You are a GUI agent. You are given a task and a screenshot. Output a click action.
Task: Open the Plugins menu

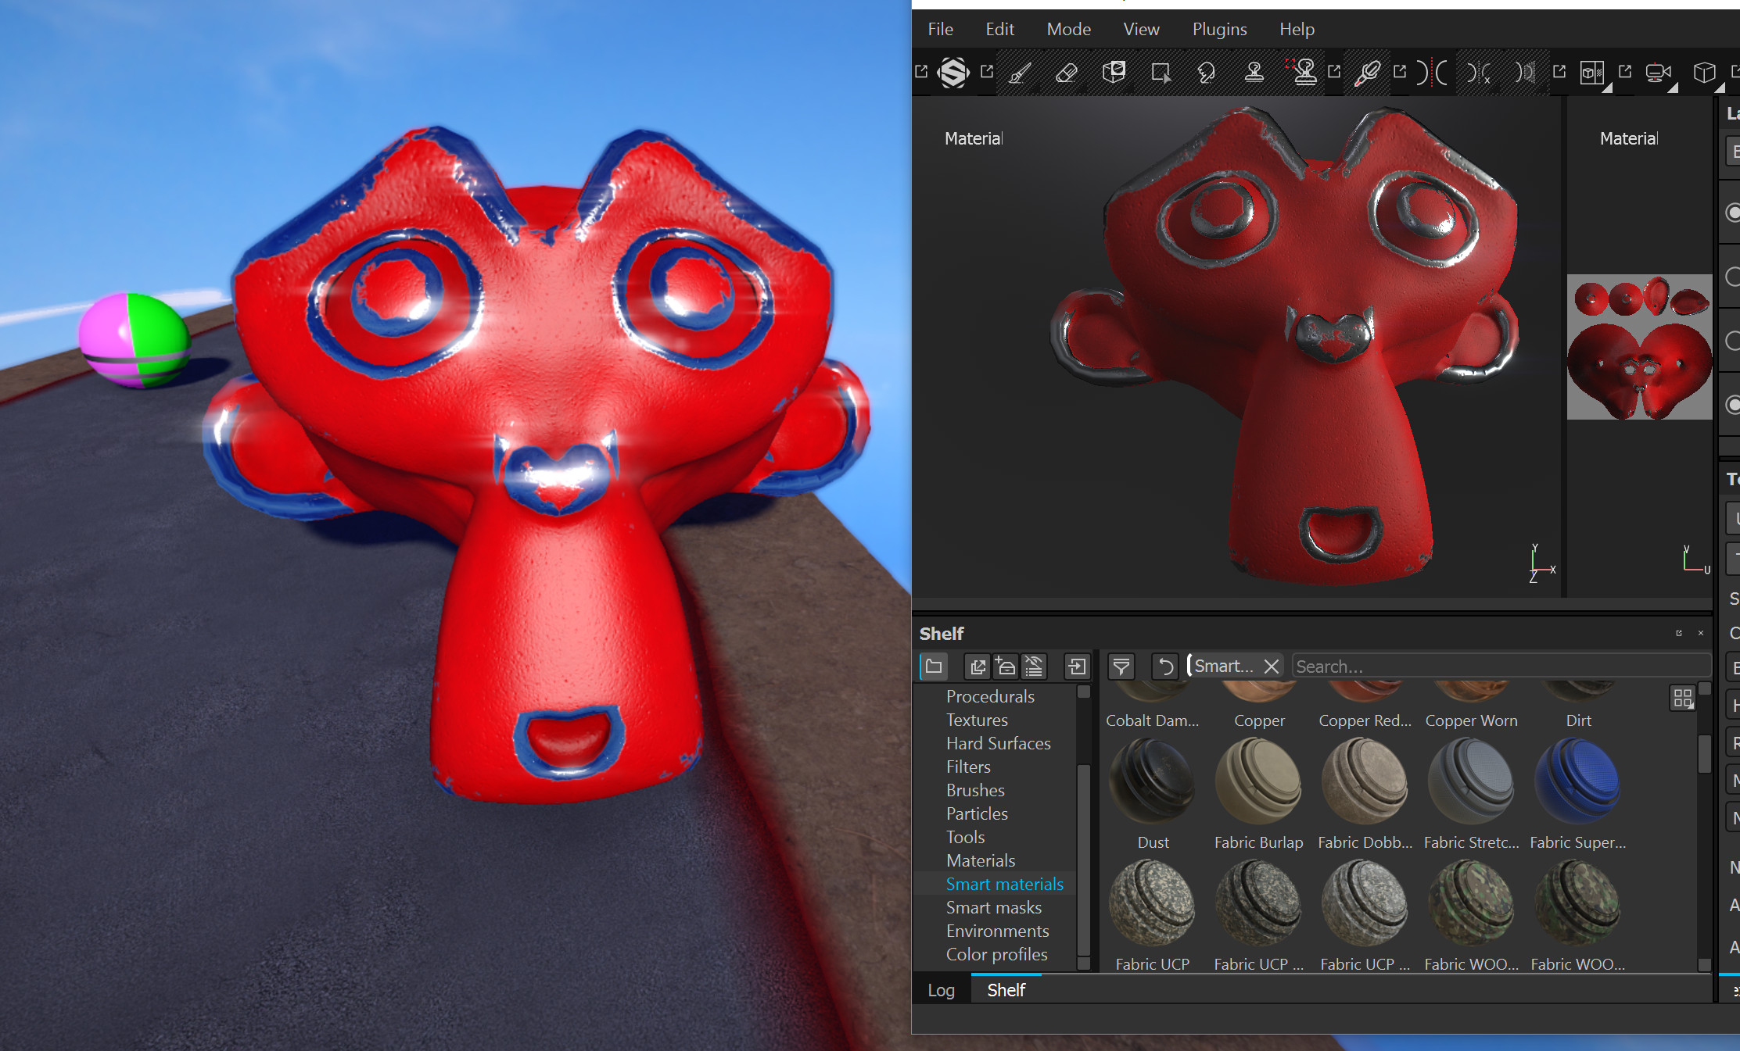click(1219, 30)
